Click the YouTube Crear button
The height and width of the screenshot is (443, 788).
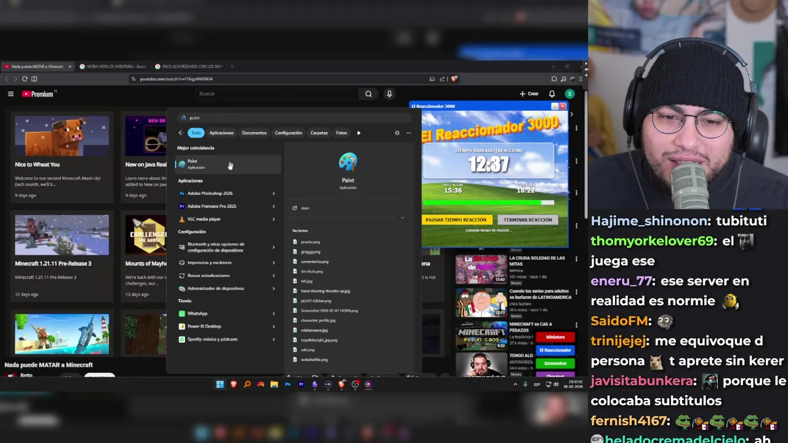click(529, 94)
